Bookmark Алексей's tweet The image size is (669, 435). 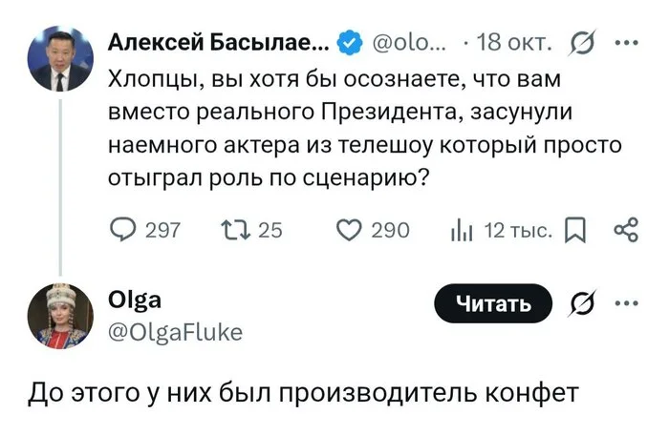(578, 230)
